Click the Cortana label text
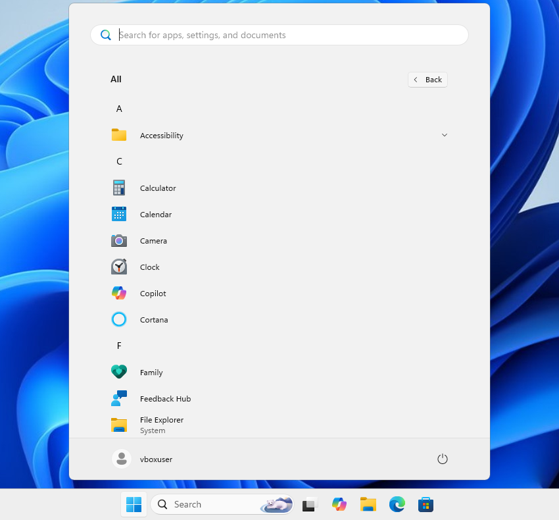Viewport: 559px width, 520px height. click(154, 320)
